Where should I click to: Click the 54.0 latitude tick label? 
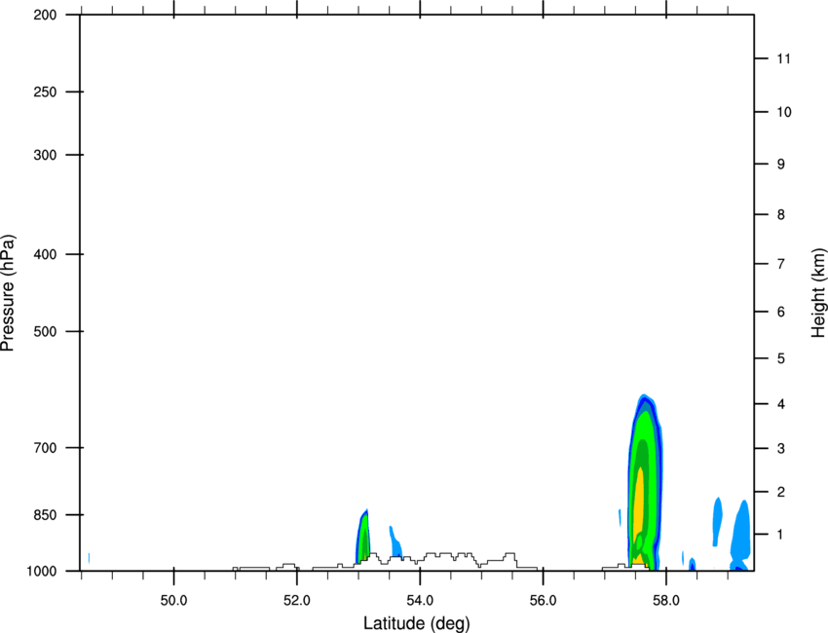click(421, 601)
